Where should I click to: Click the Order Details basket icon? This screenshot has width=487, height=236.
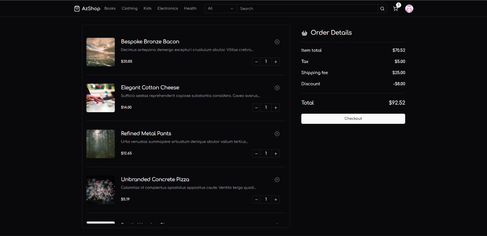click(x=304, y=33)
